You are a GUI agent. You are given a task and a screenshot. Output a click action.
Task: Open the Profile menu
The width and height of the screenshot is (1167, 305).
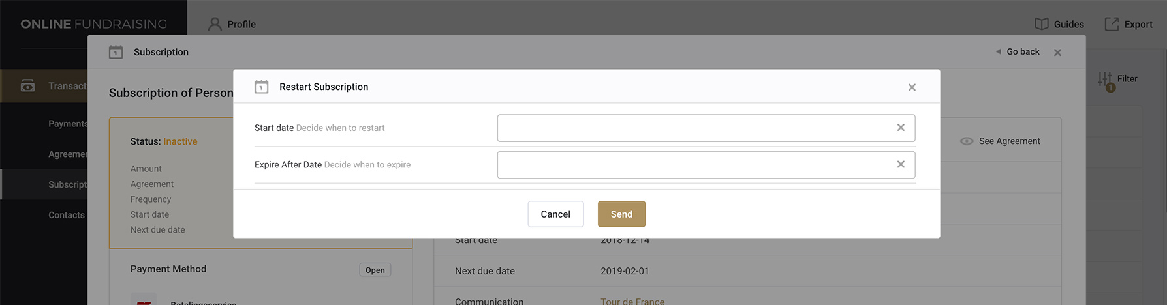point(232,24)
